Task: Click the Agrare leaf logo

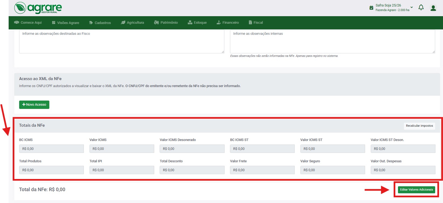Action: (20, 8)
